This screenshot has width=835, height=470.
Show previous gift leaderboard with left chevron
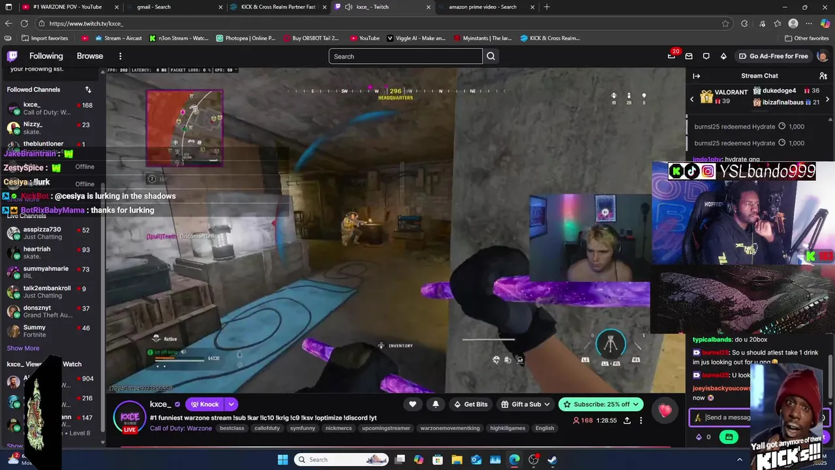(x=692, y=99)
